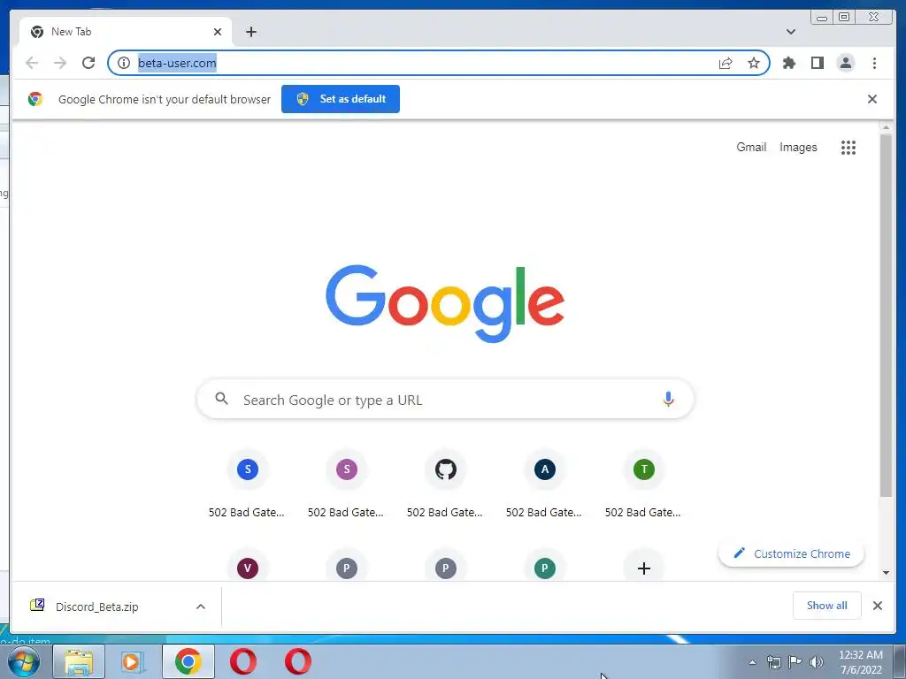Share this page icon in address bar

(726, 63)
